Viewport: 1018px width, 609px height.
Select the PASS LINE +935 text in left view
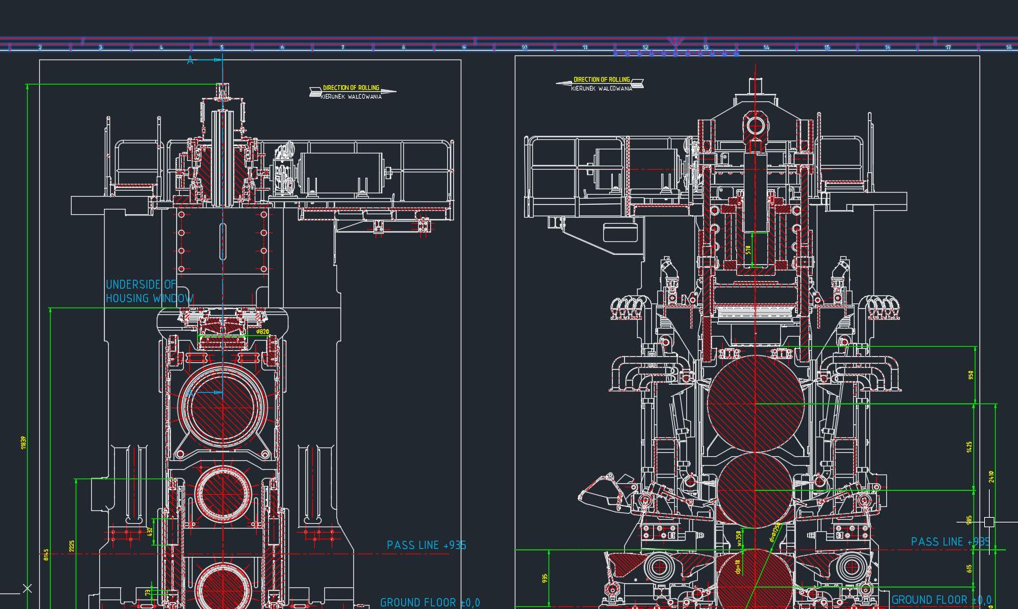426,545
